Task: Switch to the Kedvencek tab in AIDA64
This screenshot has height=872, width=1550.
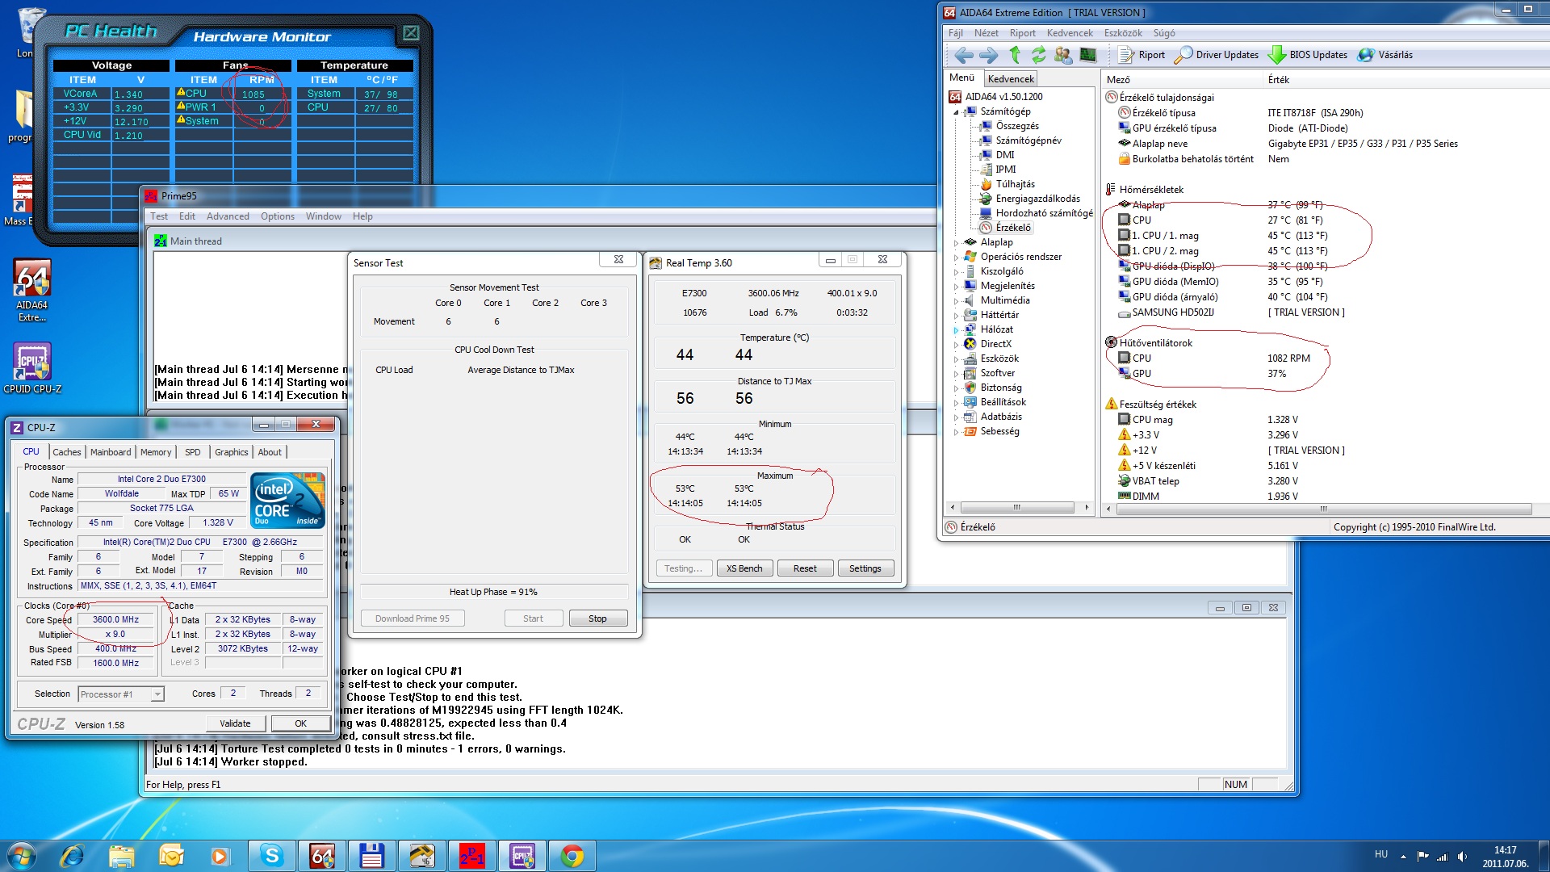Action: [1011, 78]
